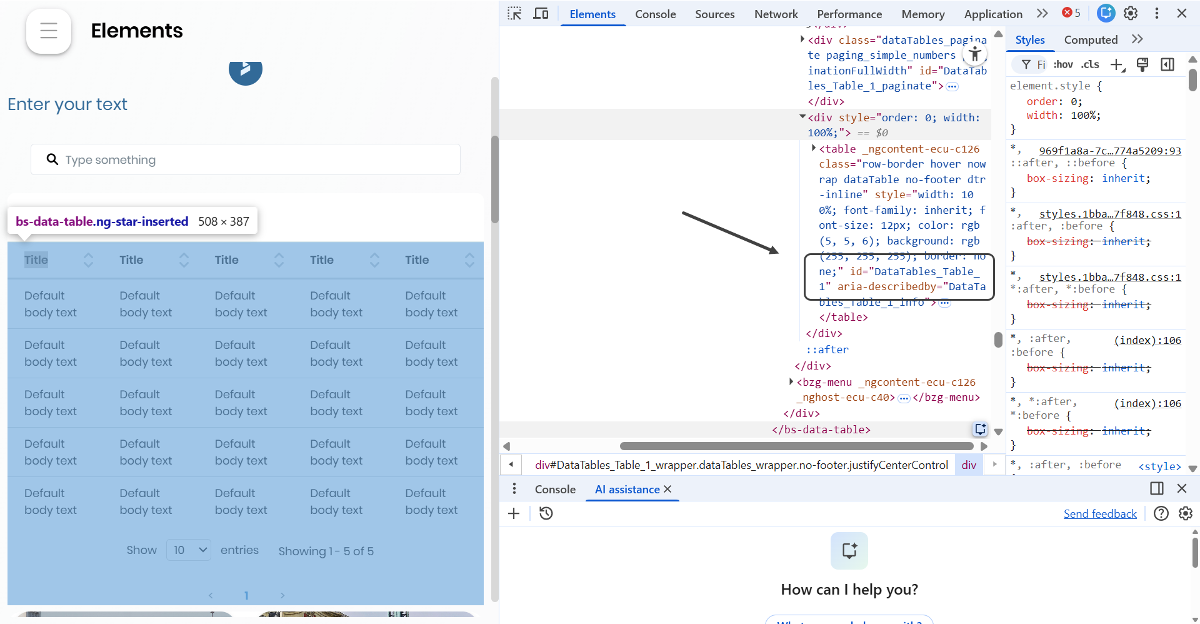Toggle the :hov element state panel
This screenshot has width=1200, height=624.
tap(1062, 64)
